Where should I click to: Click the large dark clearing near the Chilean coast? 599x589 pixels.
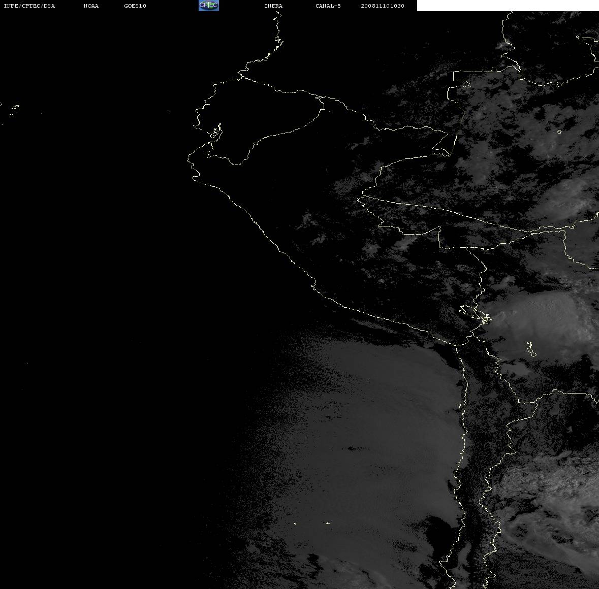(x=441, y=534)
